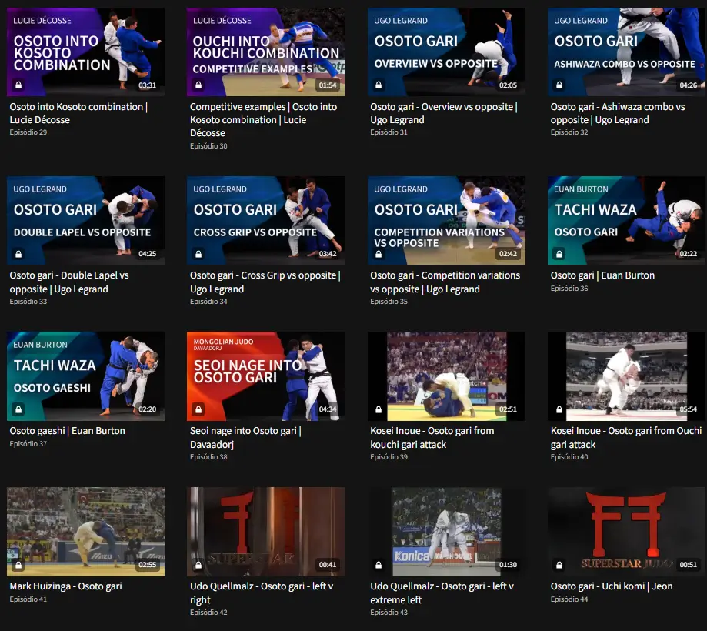Click lock icon on Mark Huizinga video thumbnail
707x631 pixels.
coord(18,565)
